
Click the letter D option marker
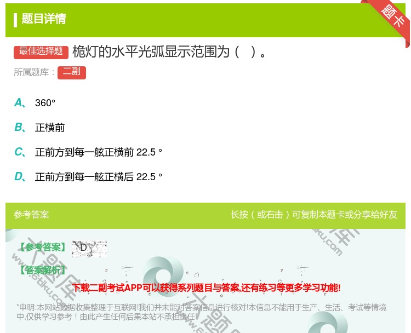coord(20,176)
